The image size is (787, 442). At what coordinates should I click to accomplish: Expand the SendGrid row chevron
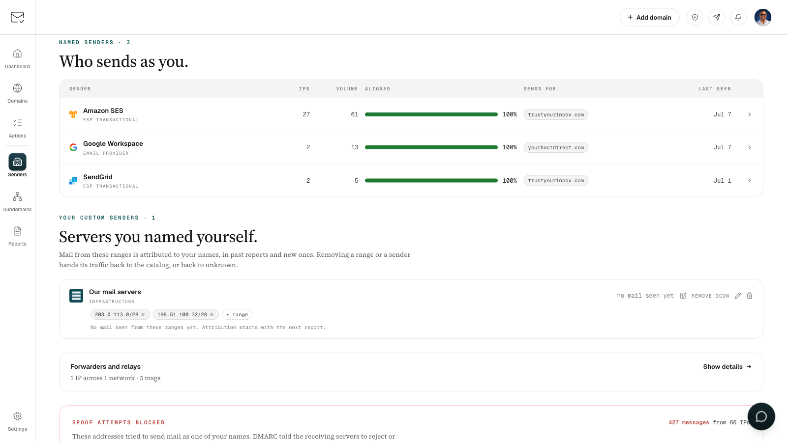[x=750, y=181]
